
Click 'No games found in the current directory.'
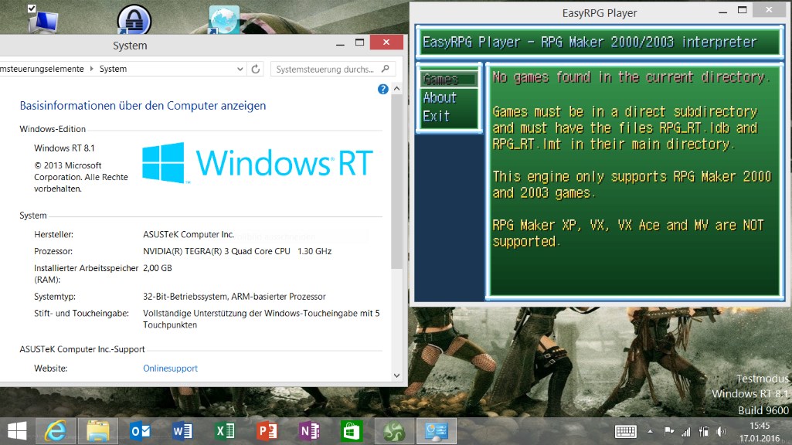(x=631, y=77)
